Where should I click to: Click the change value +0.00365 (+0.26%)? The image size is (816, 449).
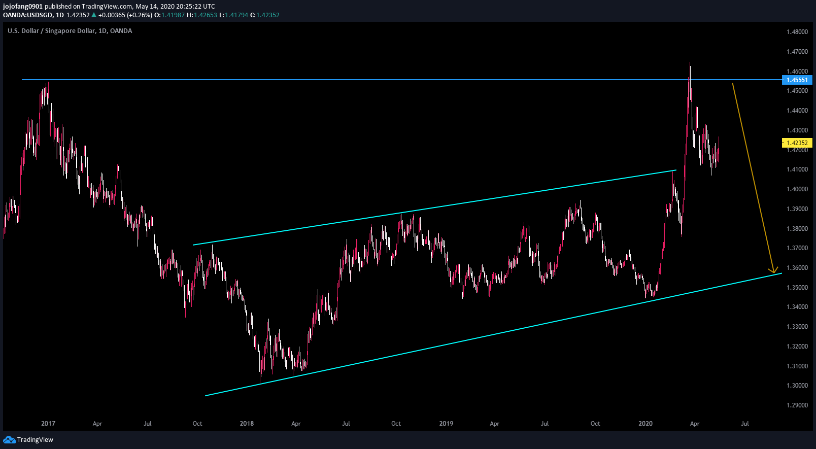pos(125,15)
